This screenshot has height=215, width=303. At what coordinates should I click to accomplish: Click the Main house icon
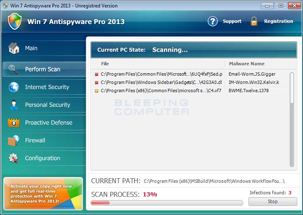click(x=14, y=48)
